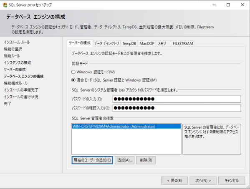Minimize the setup window
Viewport: 250px width, 189px height.
tap(214, 5)
